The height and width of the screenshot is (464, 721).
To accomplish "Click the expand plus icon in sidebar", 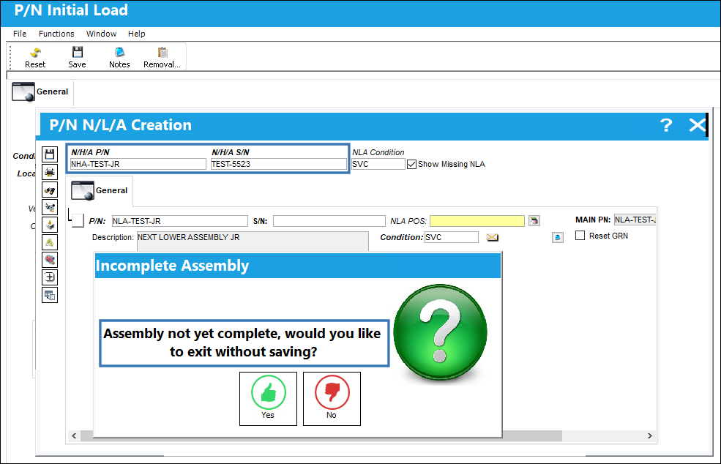I will coord(50,277).
